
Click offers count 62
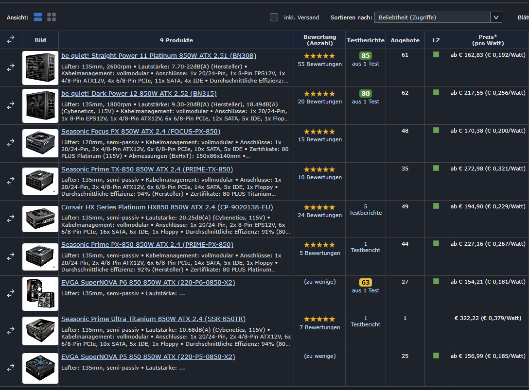click(405, 93)
